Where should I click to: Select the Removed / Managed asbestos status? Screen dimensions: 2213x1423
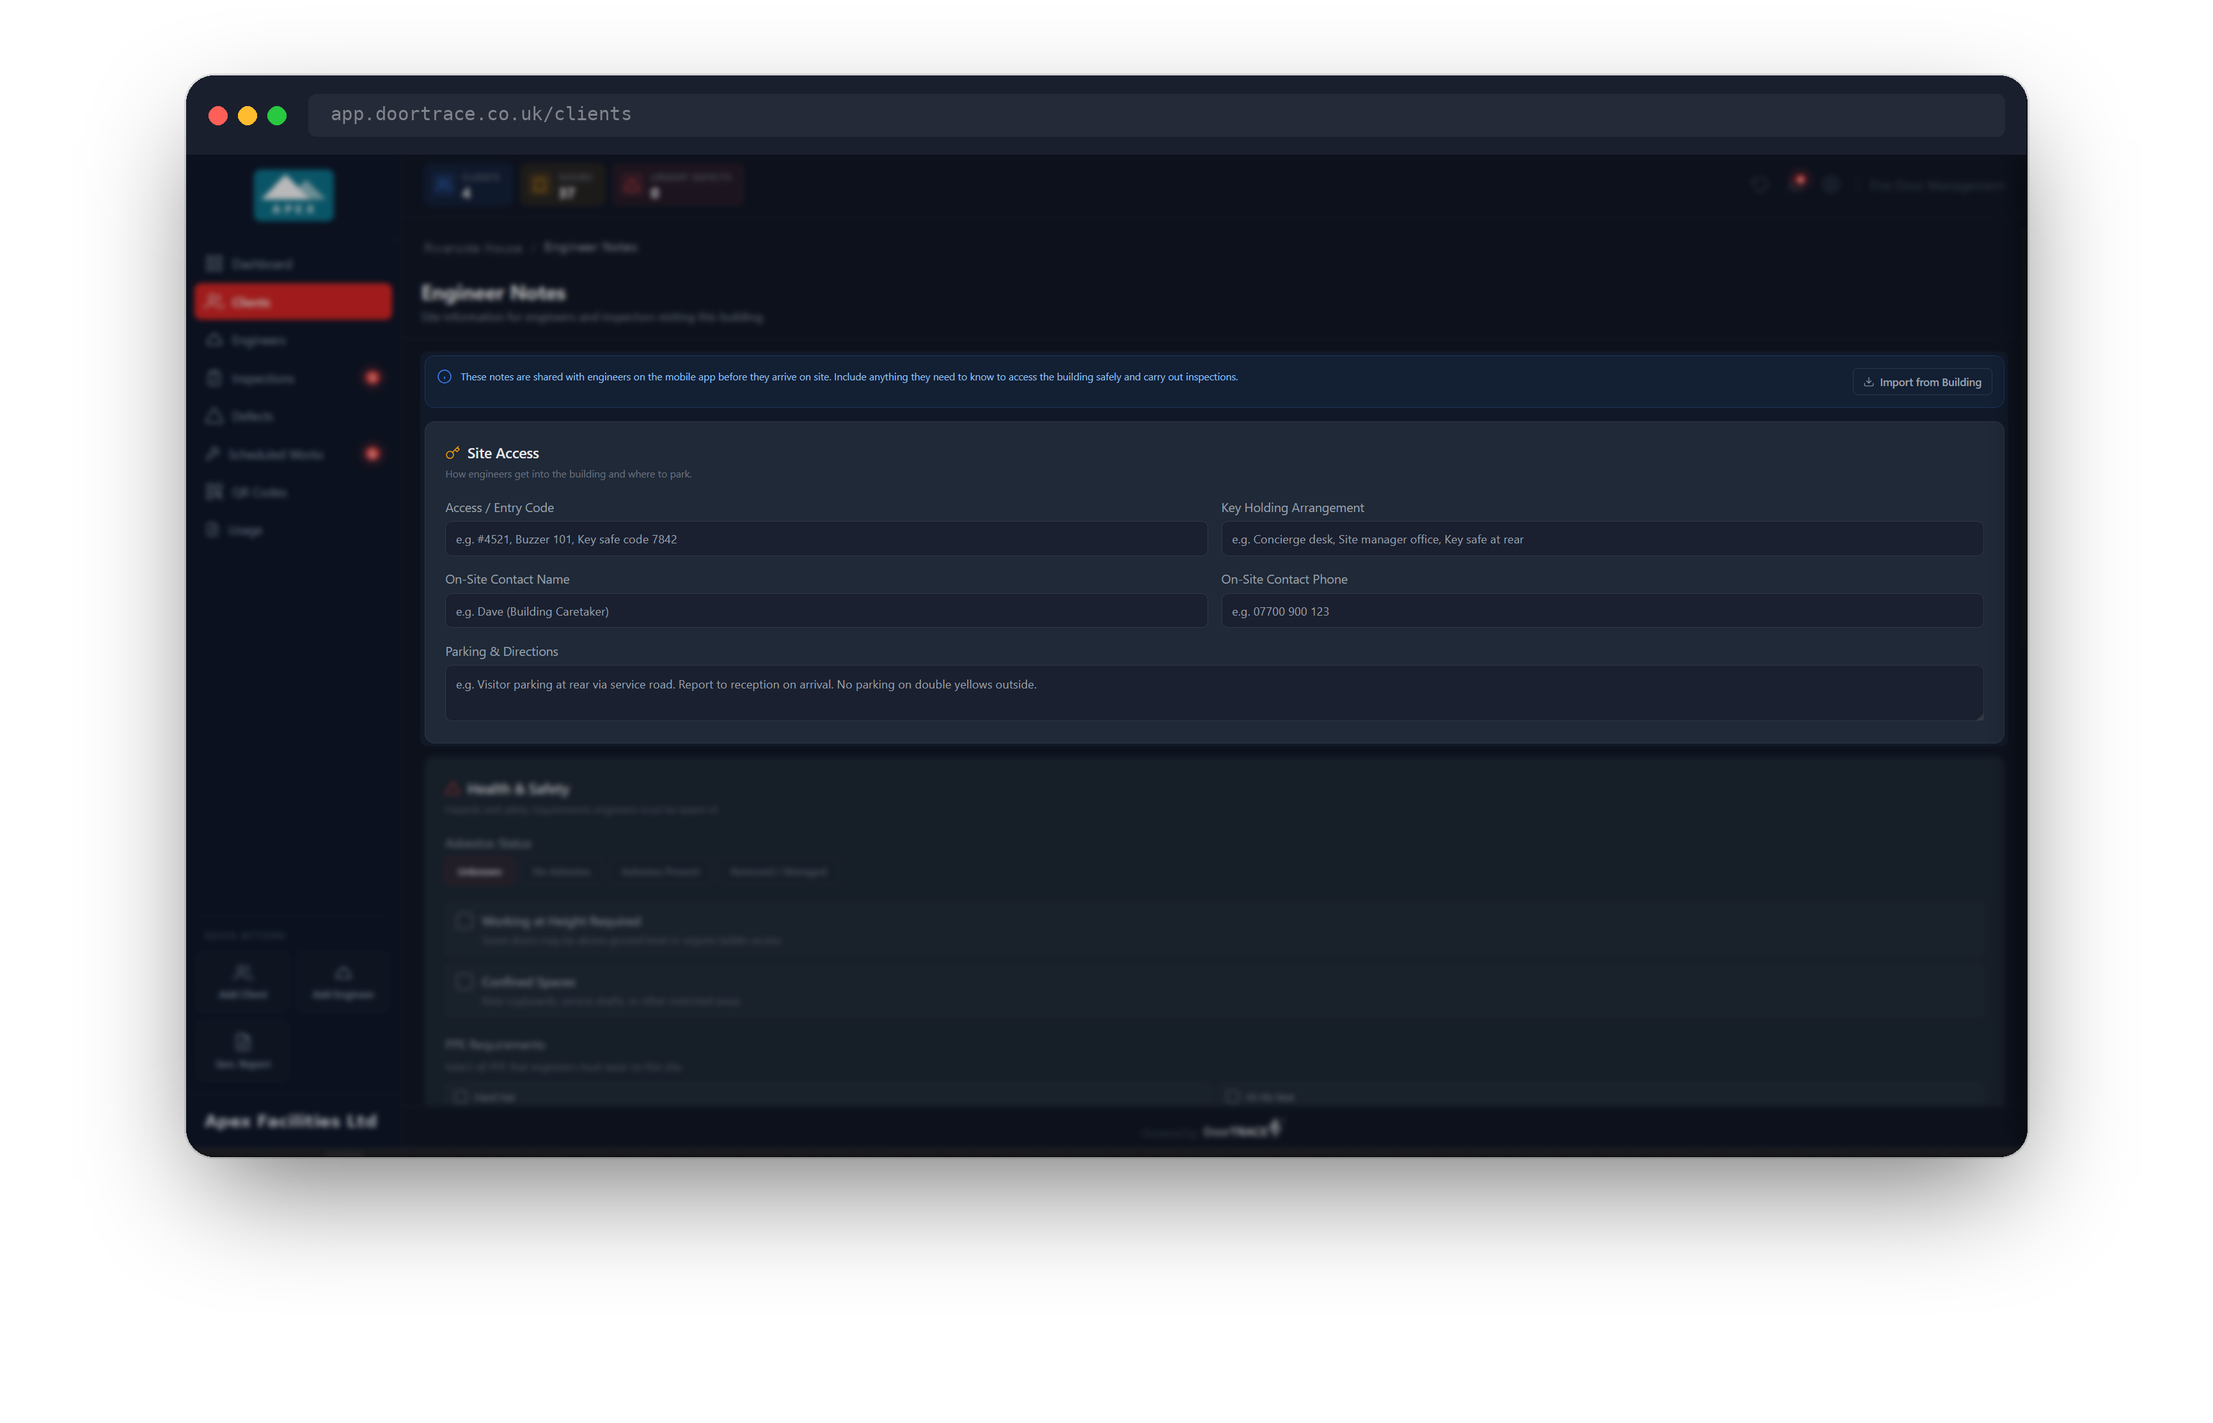coord(778,873)
